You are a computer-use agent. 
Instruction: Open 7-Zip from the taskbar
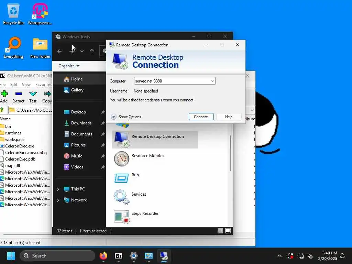pyautogui.click(x=119, y=256)
